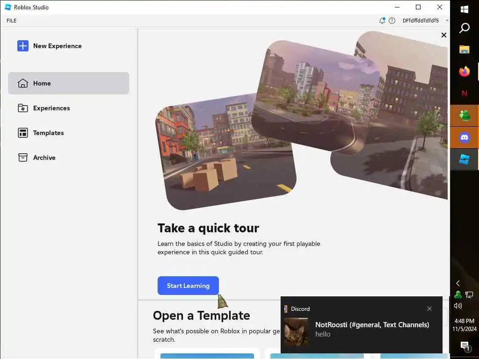The height and width of the screenshot is (359, 479).
Task: Click the Experiences folder icon
Action: pos(23,108)
